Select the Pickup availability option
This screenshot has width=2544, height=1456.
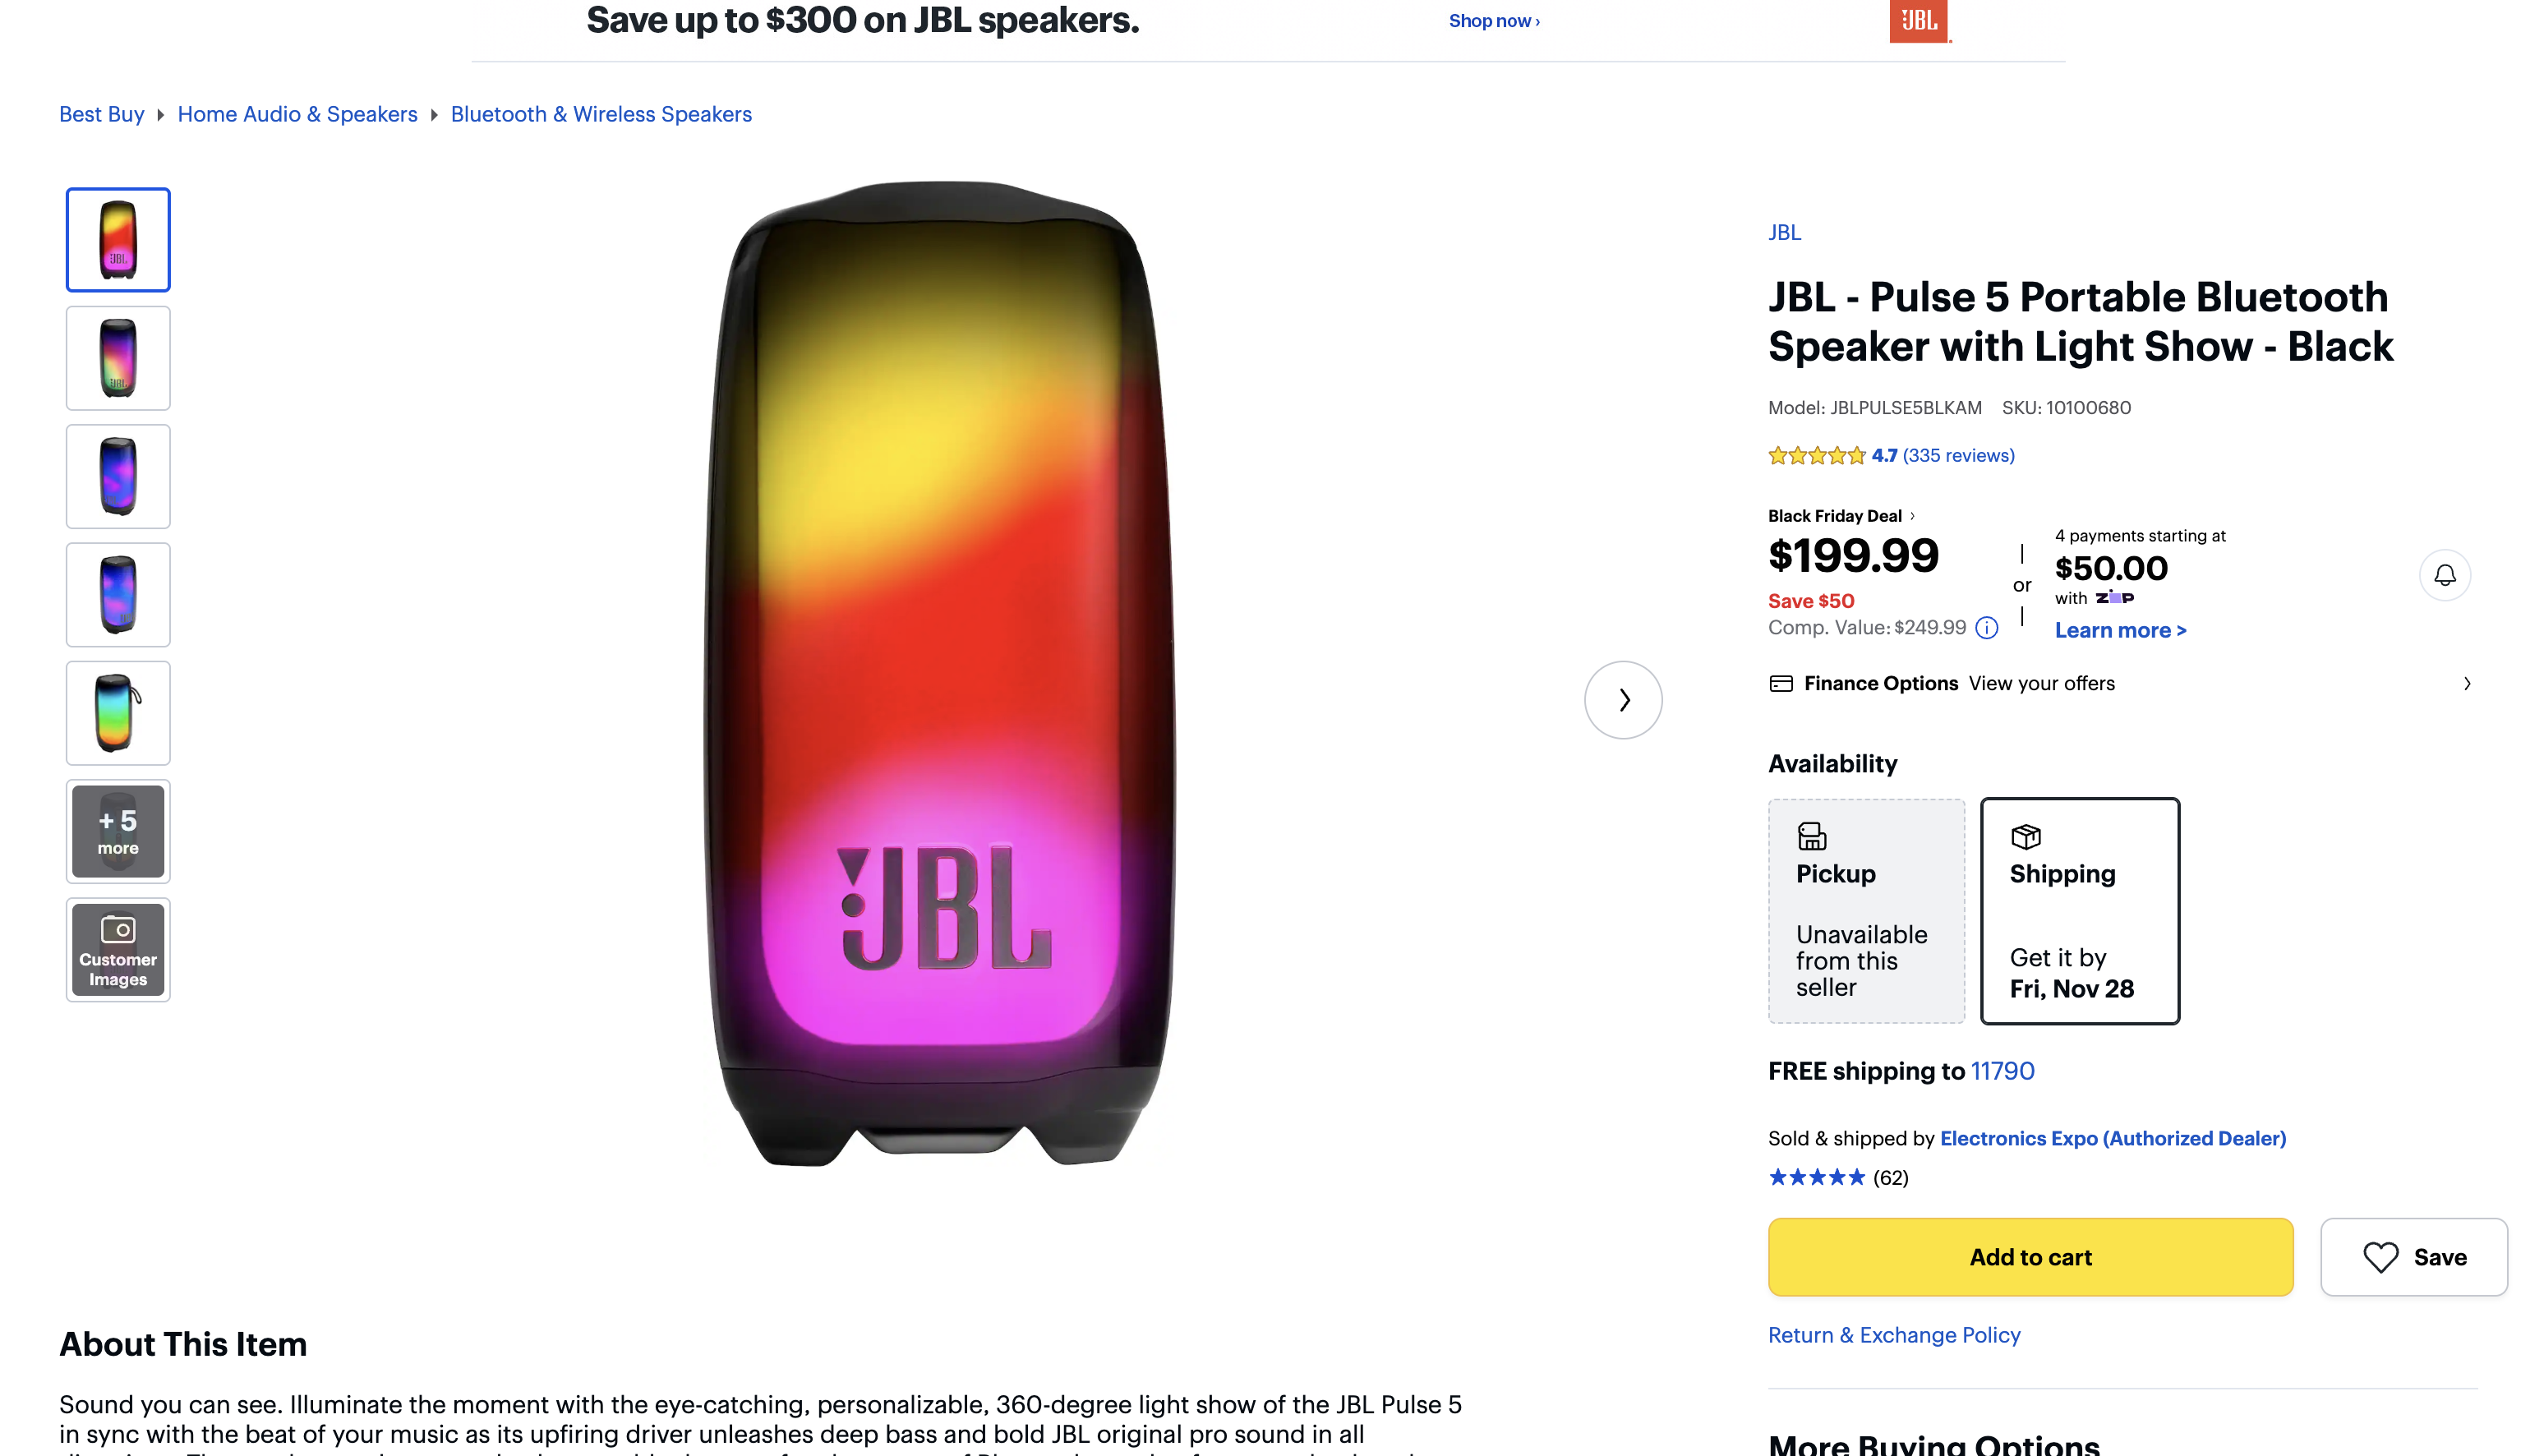[x=1866, y=911]
